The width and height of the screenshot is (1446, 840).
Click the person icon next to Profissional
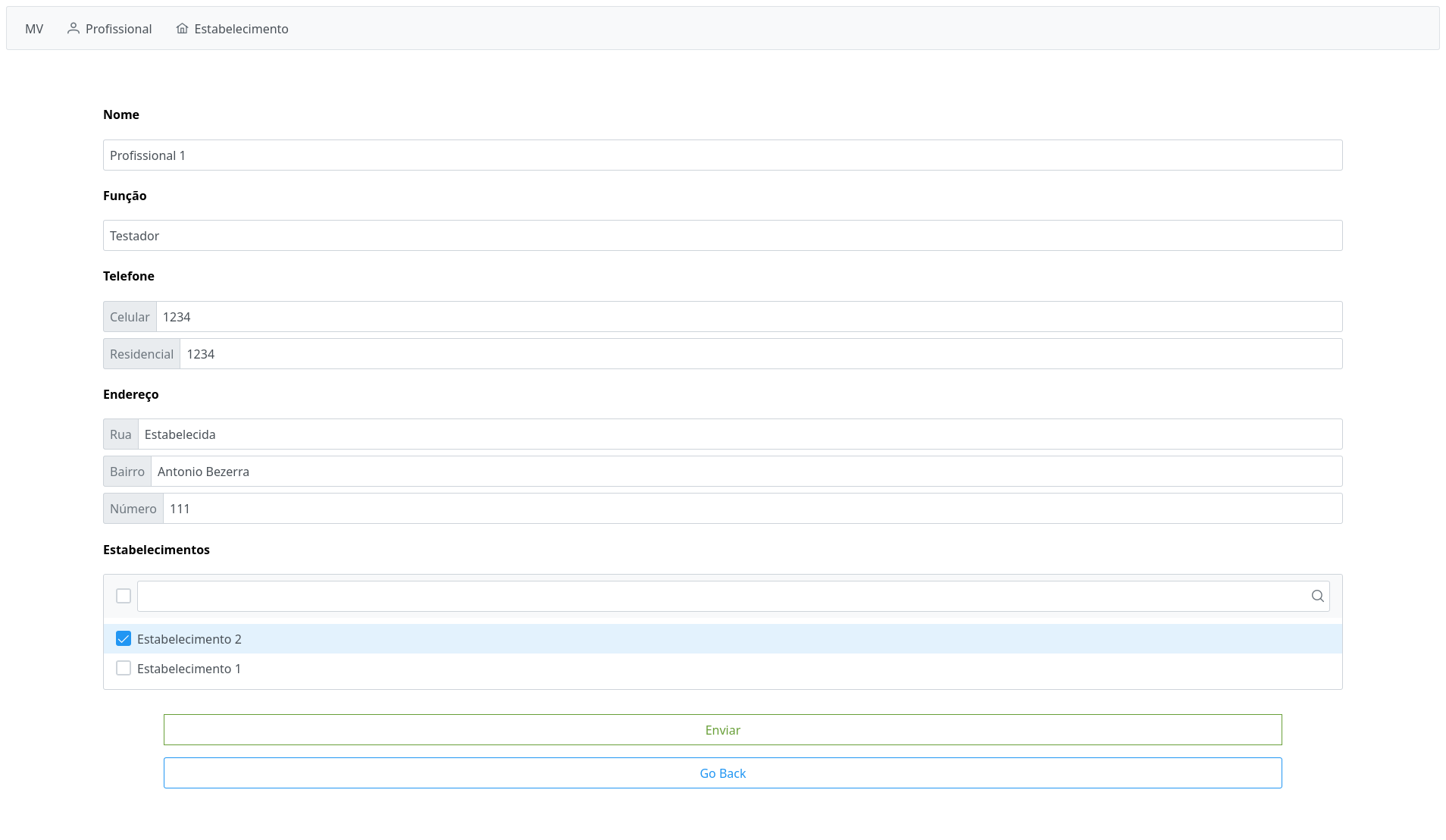coord(74,28)
